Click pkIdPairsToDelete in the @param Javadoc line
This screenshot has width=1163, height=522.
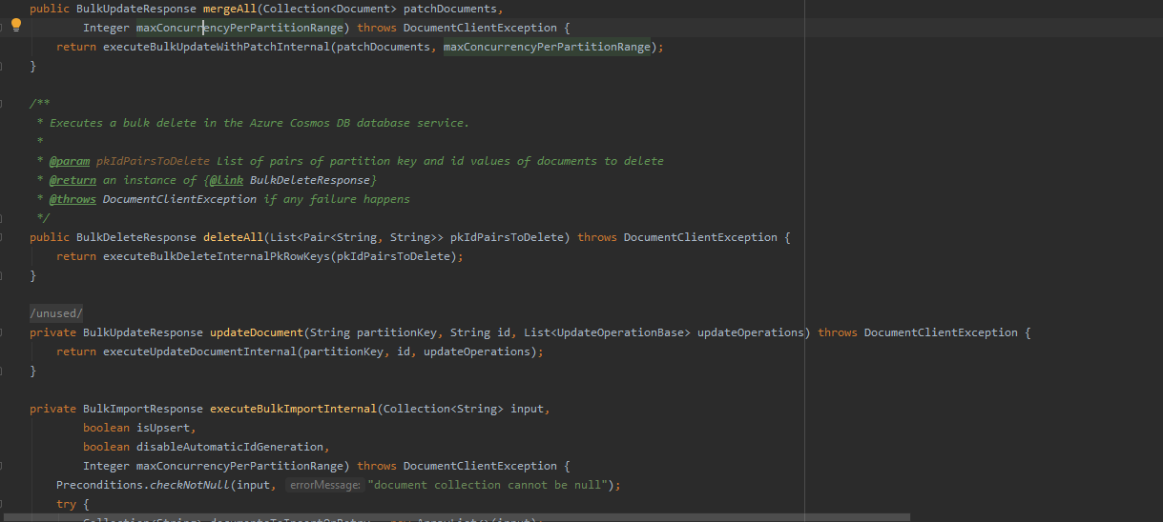click(153, 161)
